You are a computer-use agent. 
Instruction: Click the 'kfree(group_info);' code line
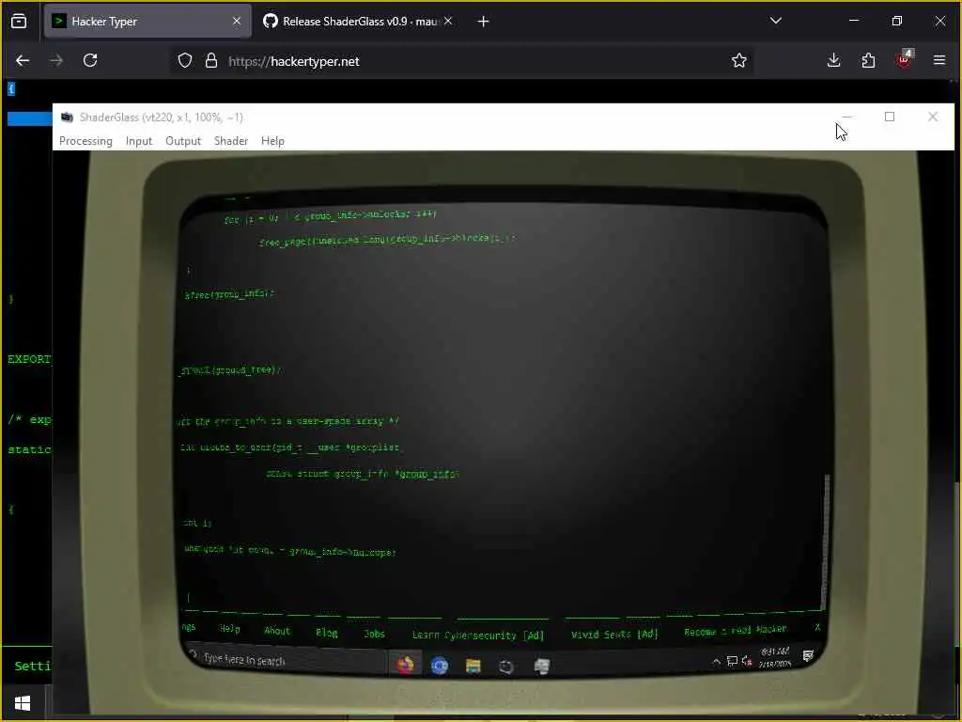(229, 294)
